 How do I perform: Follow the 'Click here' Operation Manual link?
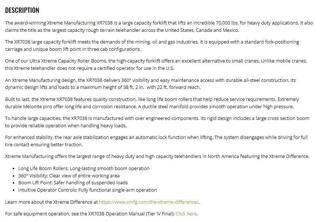tap(186, 214)
